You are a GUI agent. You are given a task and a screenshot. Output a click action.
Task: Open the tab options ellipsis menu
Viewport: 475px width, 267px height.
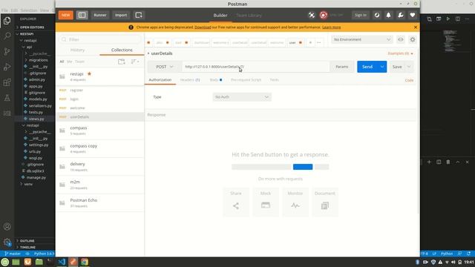pos(318,43)
